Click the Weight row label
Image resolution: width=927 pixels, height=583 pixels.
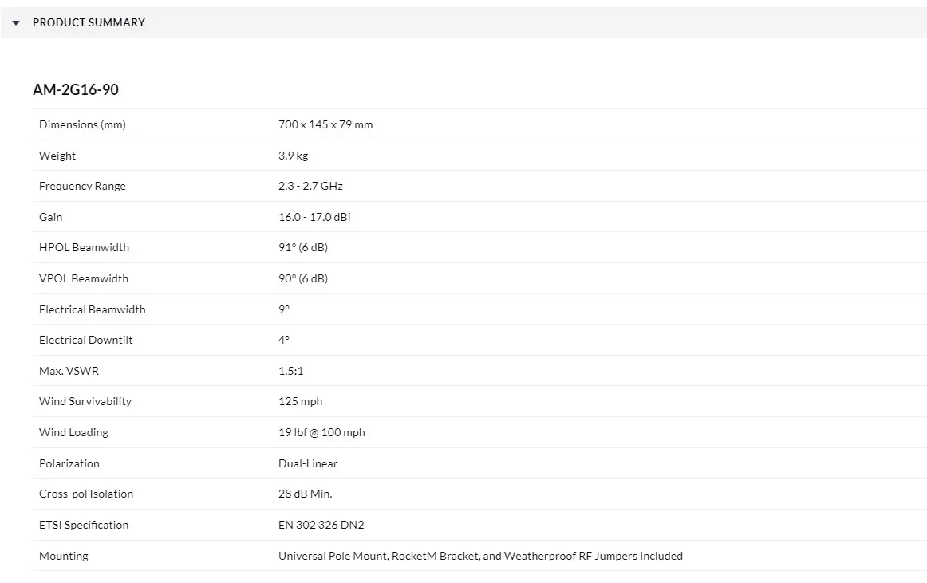[x=57, y=156]
